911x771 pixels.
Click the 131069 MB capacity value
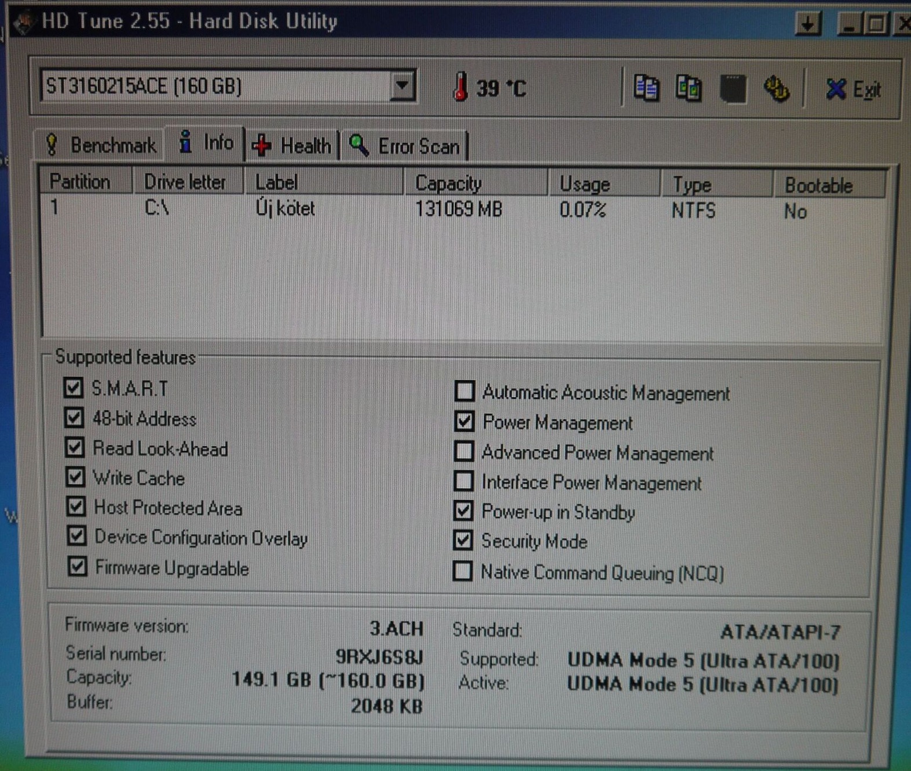459,209
